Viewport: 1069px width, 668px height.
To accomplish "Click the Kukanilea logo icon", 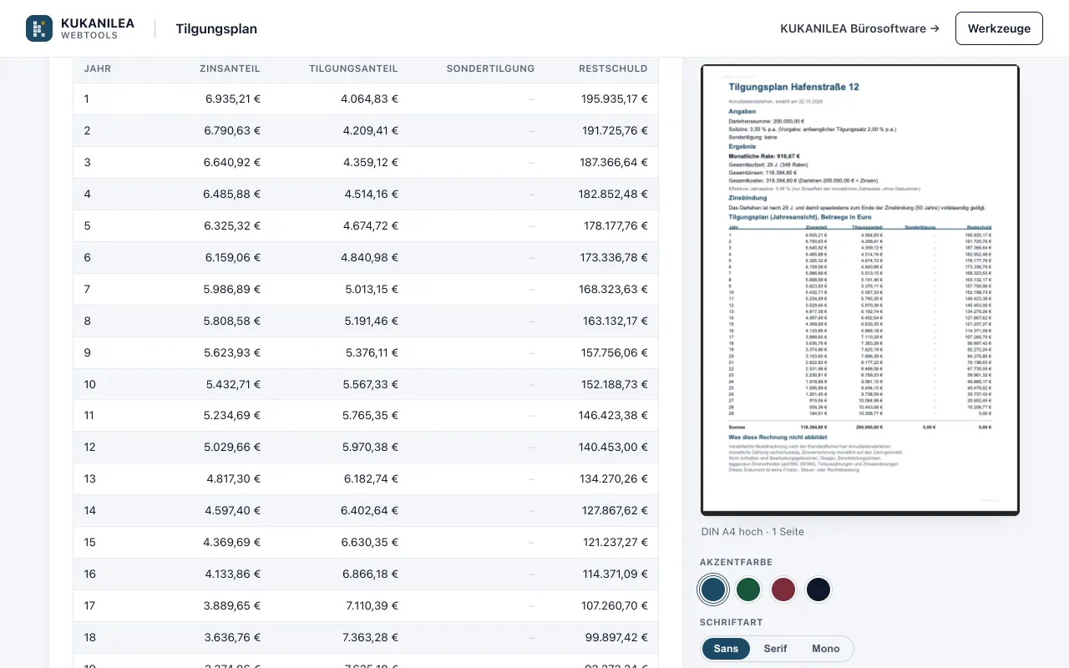I will point(39,28).
